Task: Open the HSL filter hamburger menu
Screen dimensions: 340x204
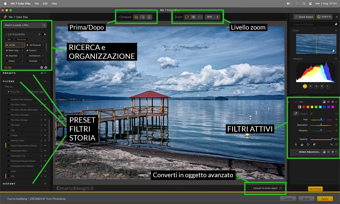Action: point(328,102)
